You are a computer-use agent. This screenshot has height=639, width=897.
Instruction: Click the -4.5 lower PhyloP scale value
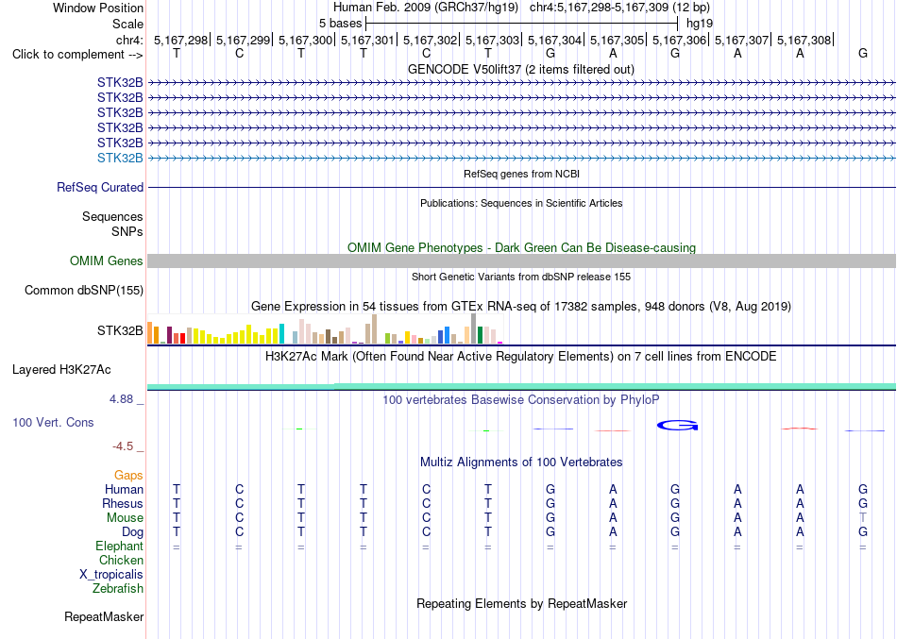[x=123, y=446]
